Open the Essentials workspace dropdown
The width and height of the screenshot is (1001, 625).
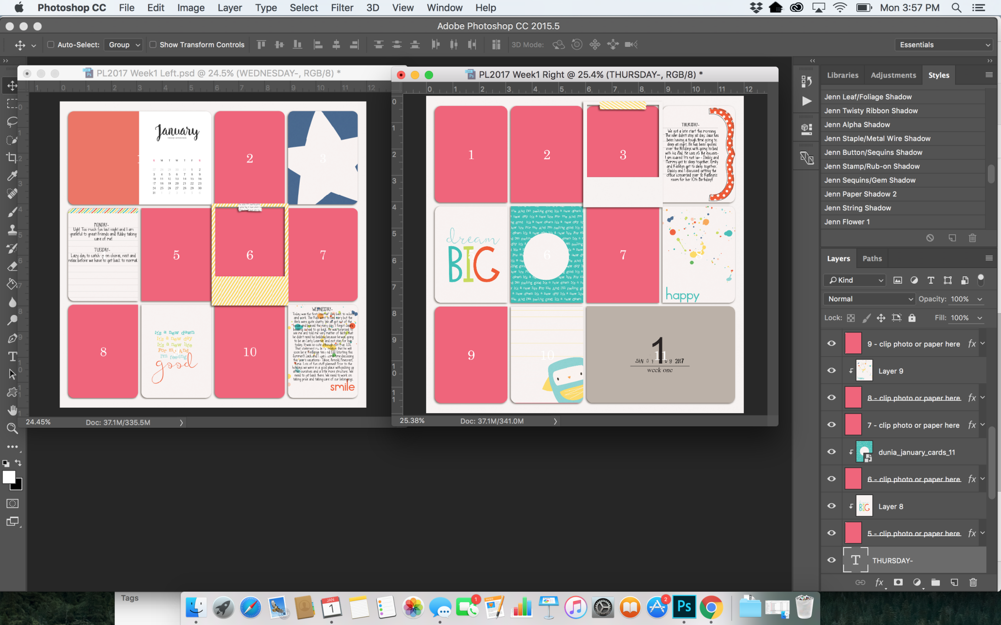(943, 44)
